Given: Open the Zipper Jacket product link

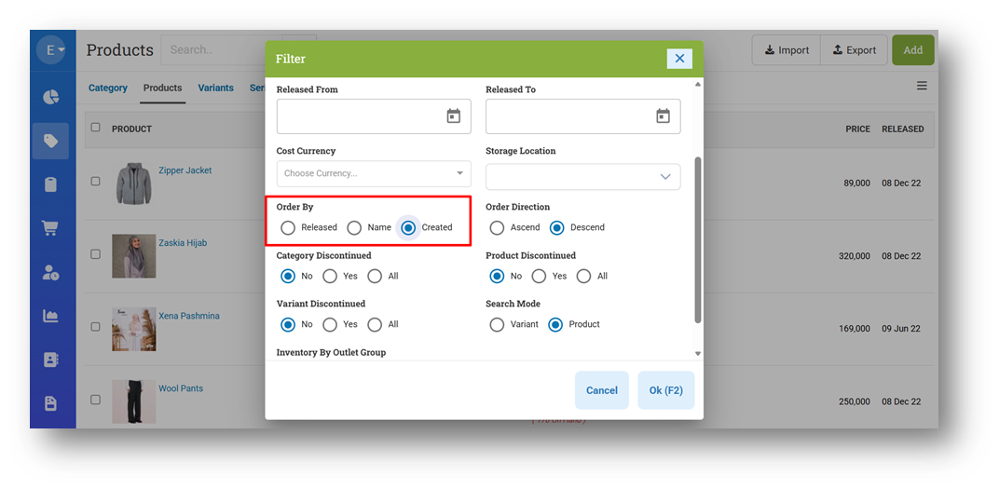Looking at the screenshot, I should pos(185,170).
